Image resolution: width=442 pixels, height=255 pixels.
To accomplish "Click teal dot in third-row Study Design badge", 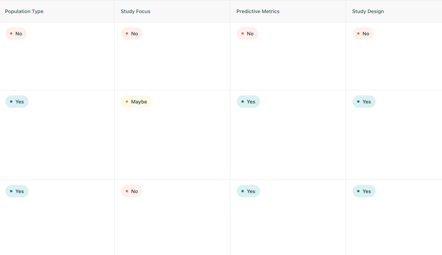I will (358, 191).
